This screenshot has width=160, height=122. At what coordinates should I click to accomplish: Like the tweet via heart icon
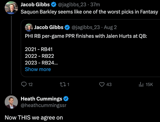(102, 84)
